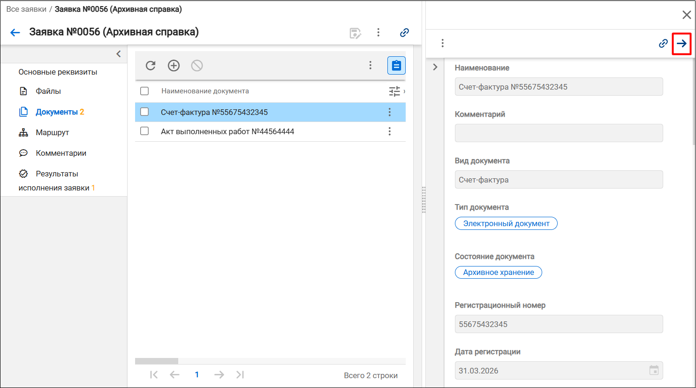Open the column settings sliders icon
The height and width of the screenshot is (388, 696).
pos(395,91)
